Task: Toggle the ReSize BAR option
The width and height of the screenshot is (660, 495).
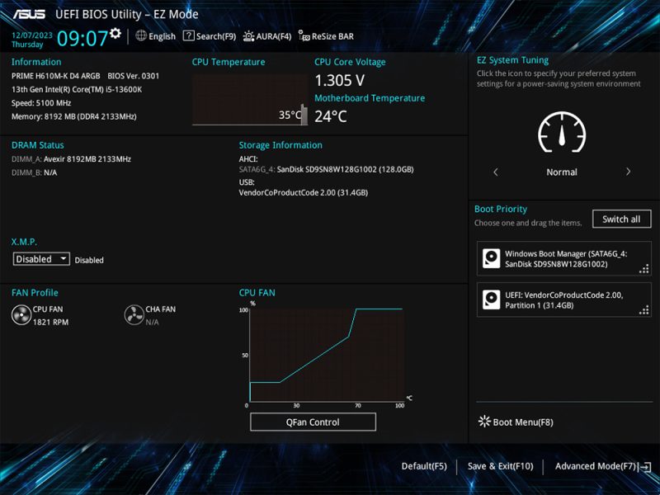Action: 326,36
